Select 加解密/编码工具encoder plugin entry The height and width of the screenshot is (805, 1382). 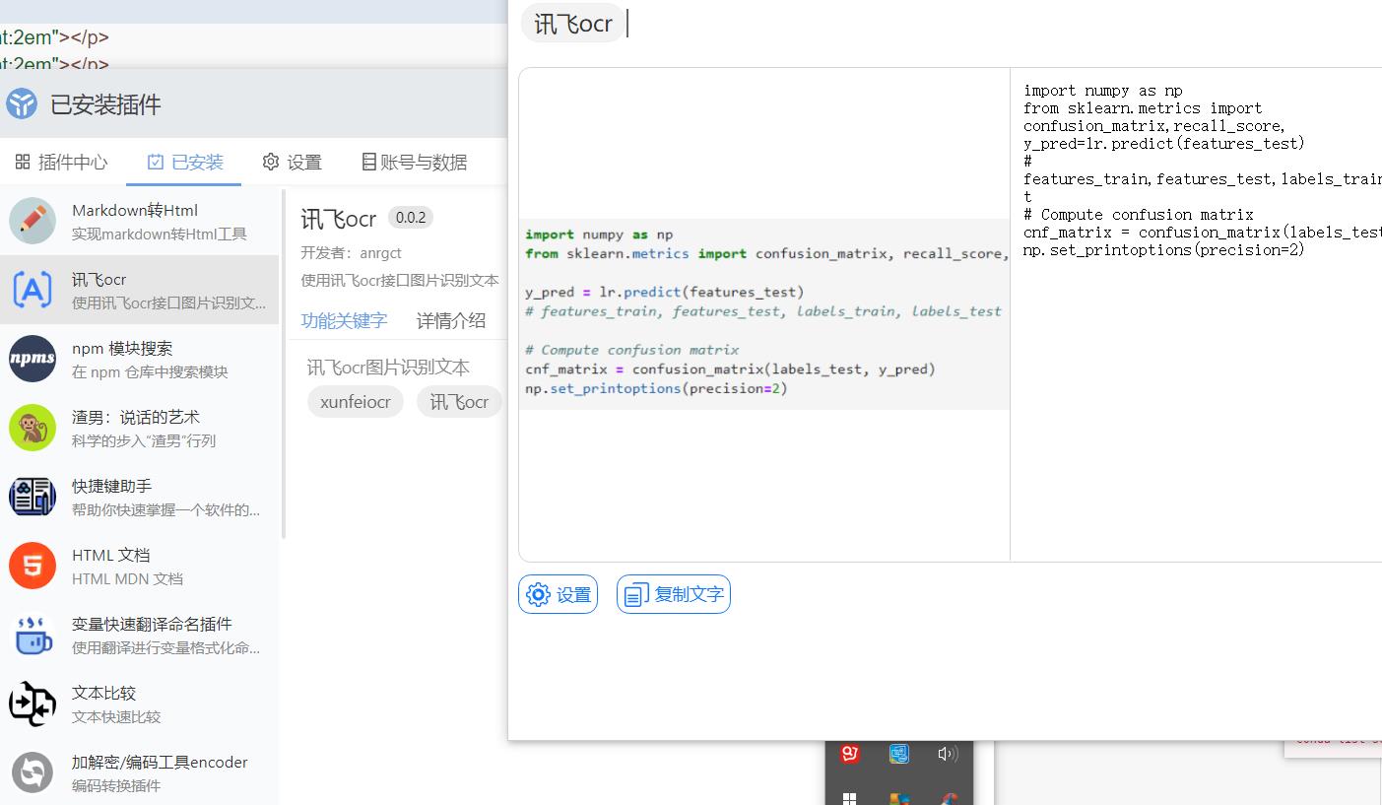140,772
